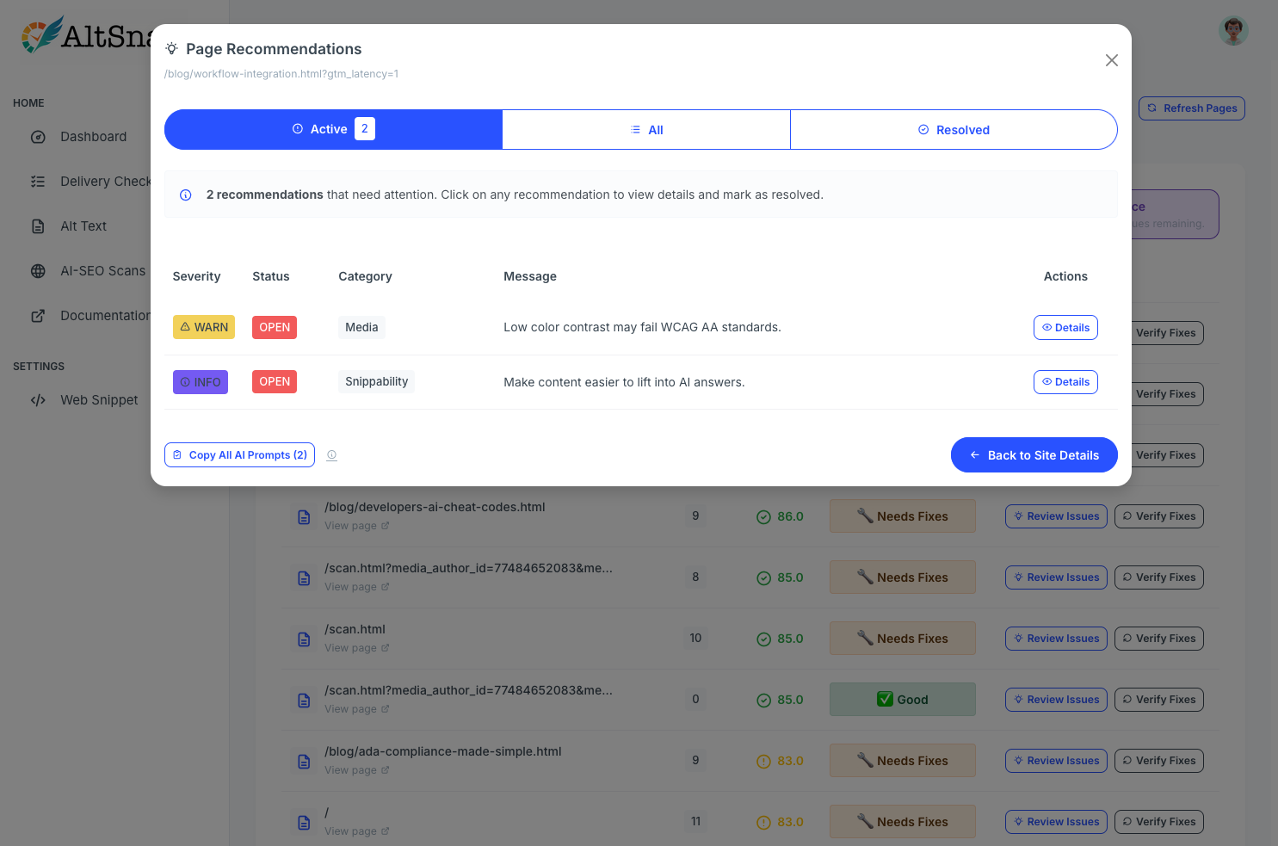The image size is (1278, 846).
Task: Switch to the All recommendations tab
Action: [646, 129]
